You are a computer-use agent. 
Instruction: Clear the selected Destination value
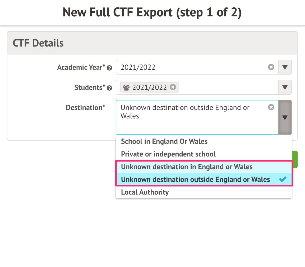point(271,107)
